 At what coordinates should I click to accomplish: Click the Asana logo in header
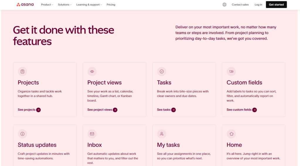click(25, 5)
